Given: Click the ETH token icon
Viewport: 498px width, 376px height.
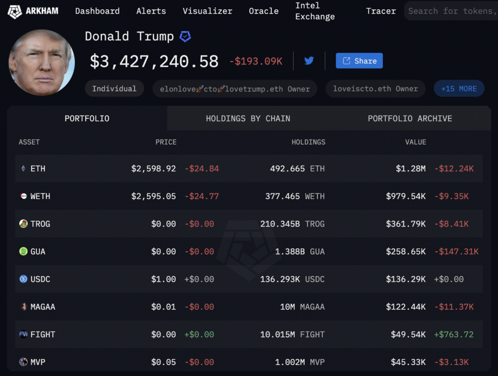Looking at the screenshot, I should [x=23, y=169].
